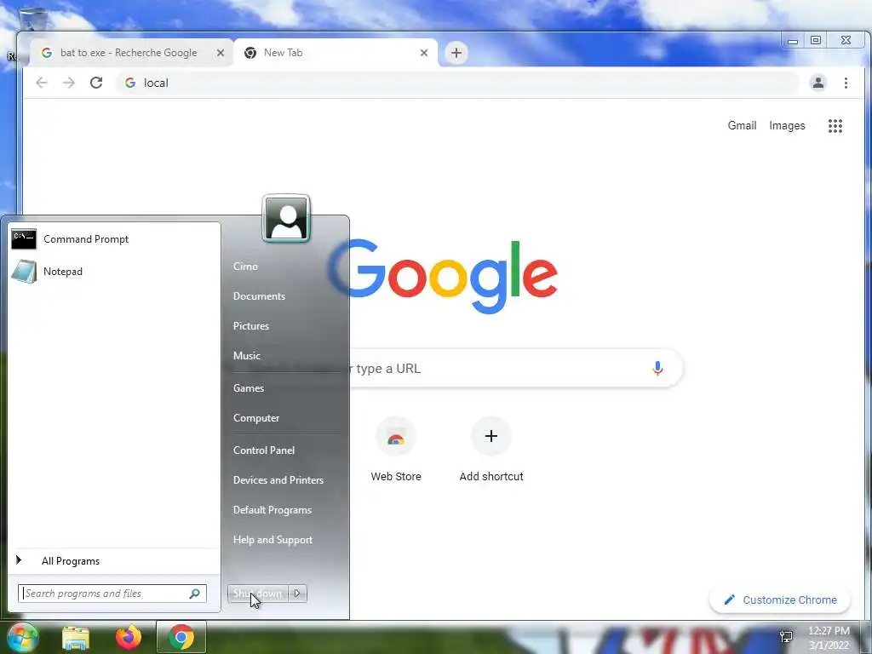Viewport: 872px width, 654px height.
Task: Focus the Search programs and files box
Action: click(x=112, y=594)
